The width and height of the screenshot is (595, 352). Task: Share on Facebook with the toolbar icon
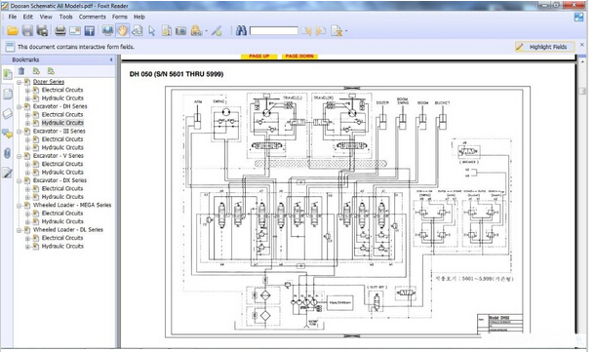[90, 31]
